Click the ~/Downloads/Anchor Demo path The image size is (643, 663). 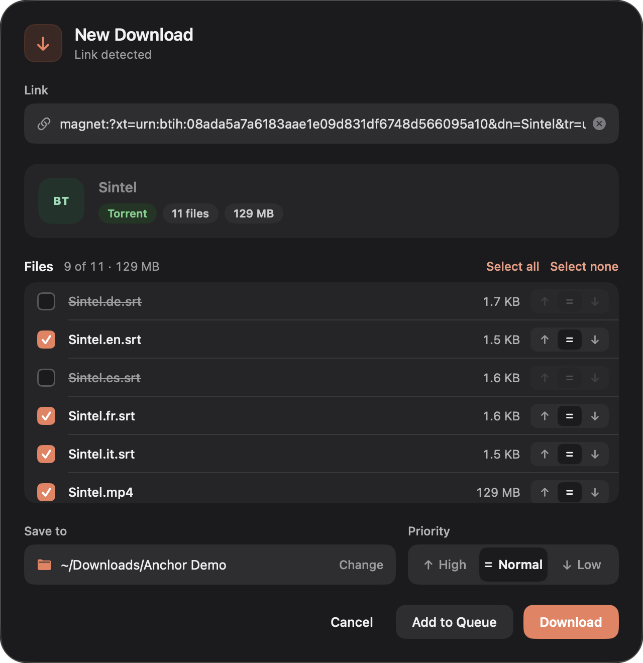coord(144,565)
